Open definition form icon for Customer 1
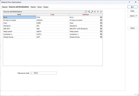139x96 pixels. [101, 34]
